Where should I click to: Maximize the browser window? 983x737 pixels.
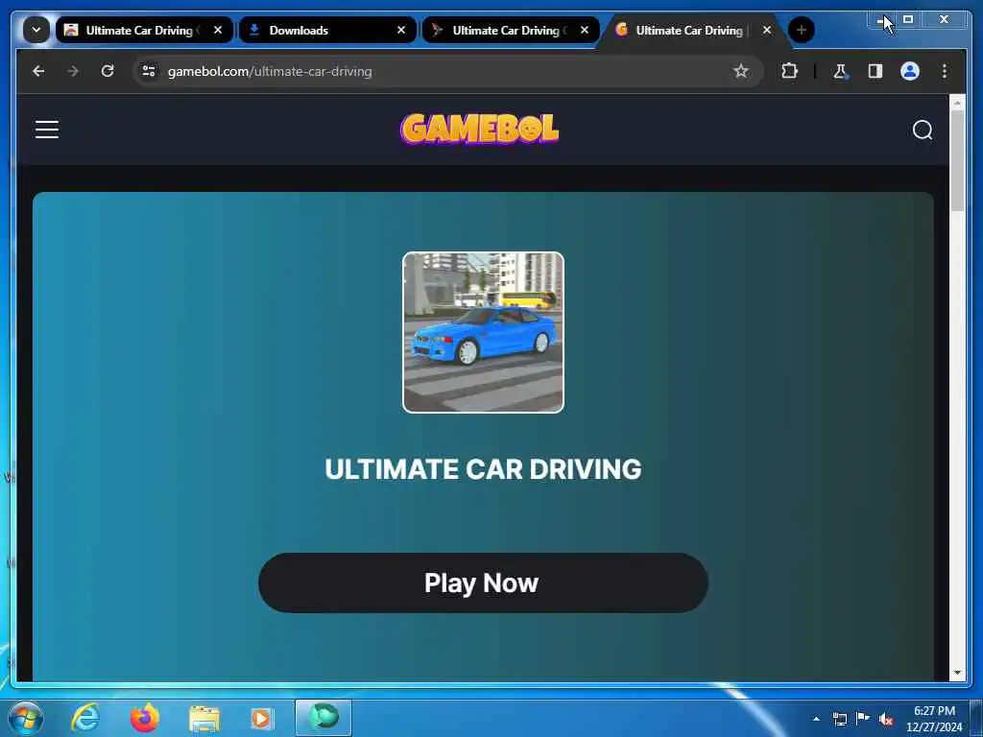tap(908, 19)
